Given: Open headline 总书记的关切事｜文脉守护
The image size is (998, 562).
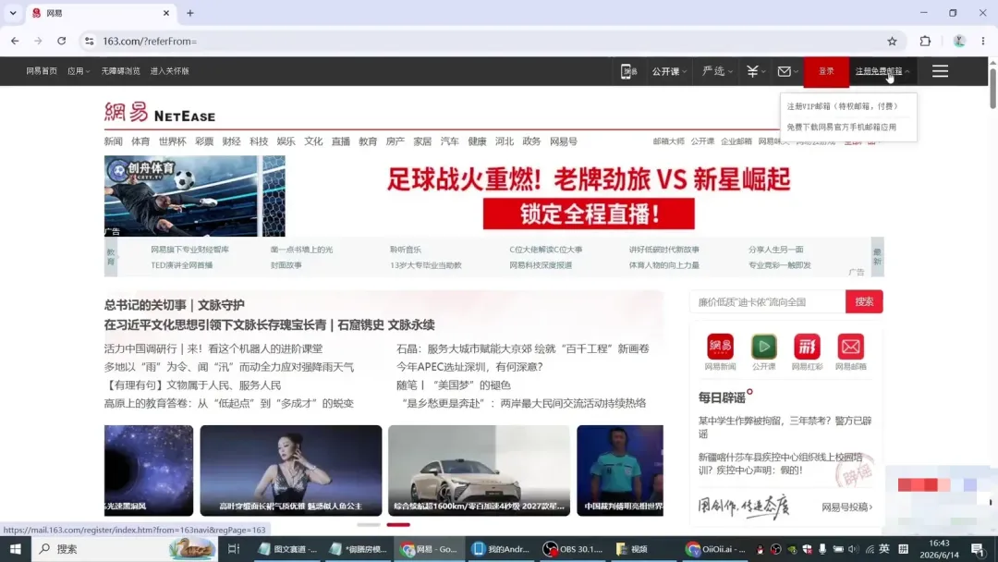Looking at the screenshot, I should [x=175, y=305].
